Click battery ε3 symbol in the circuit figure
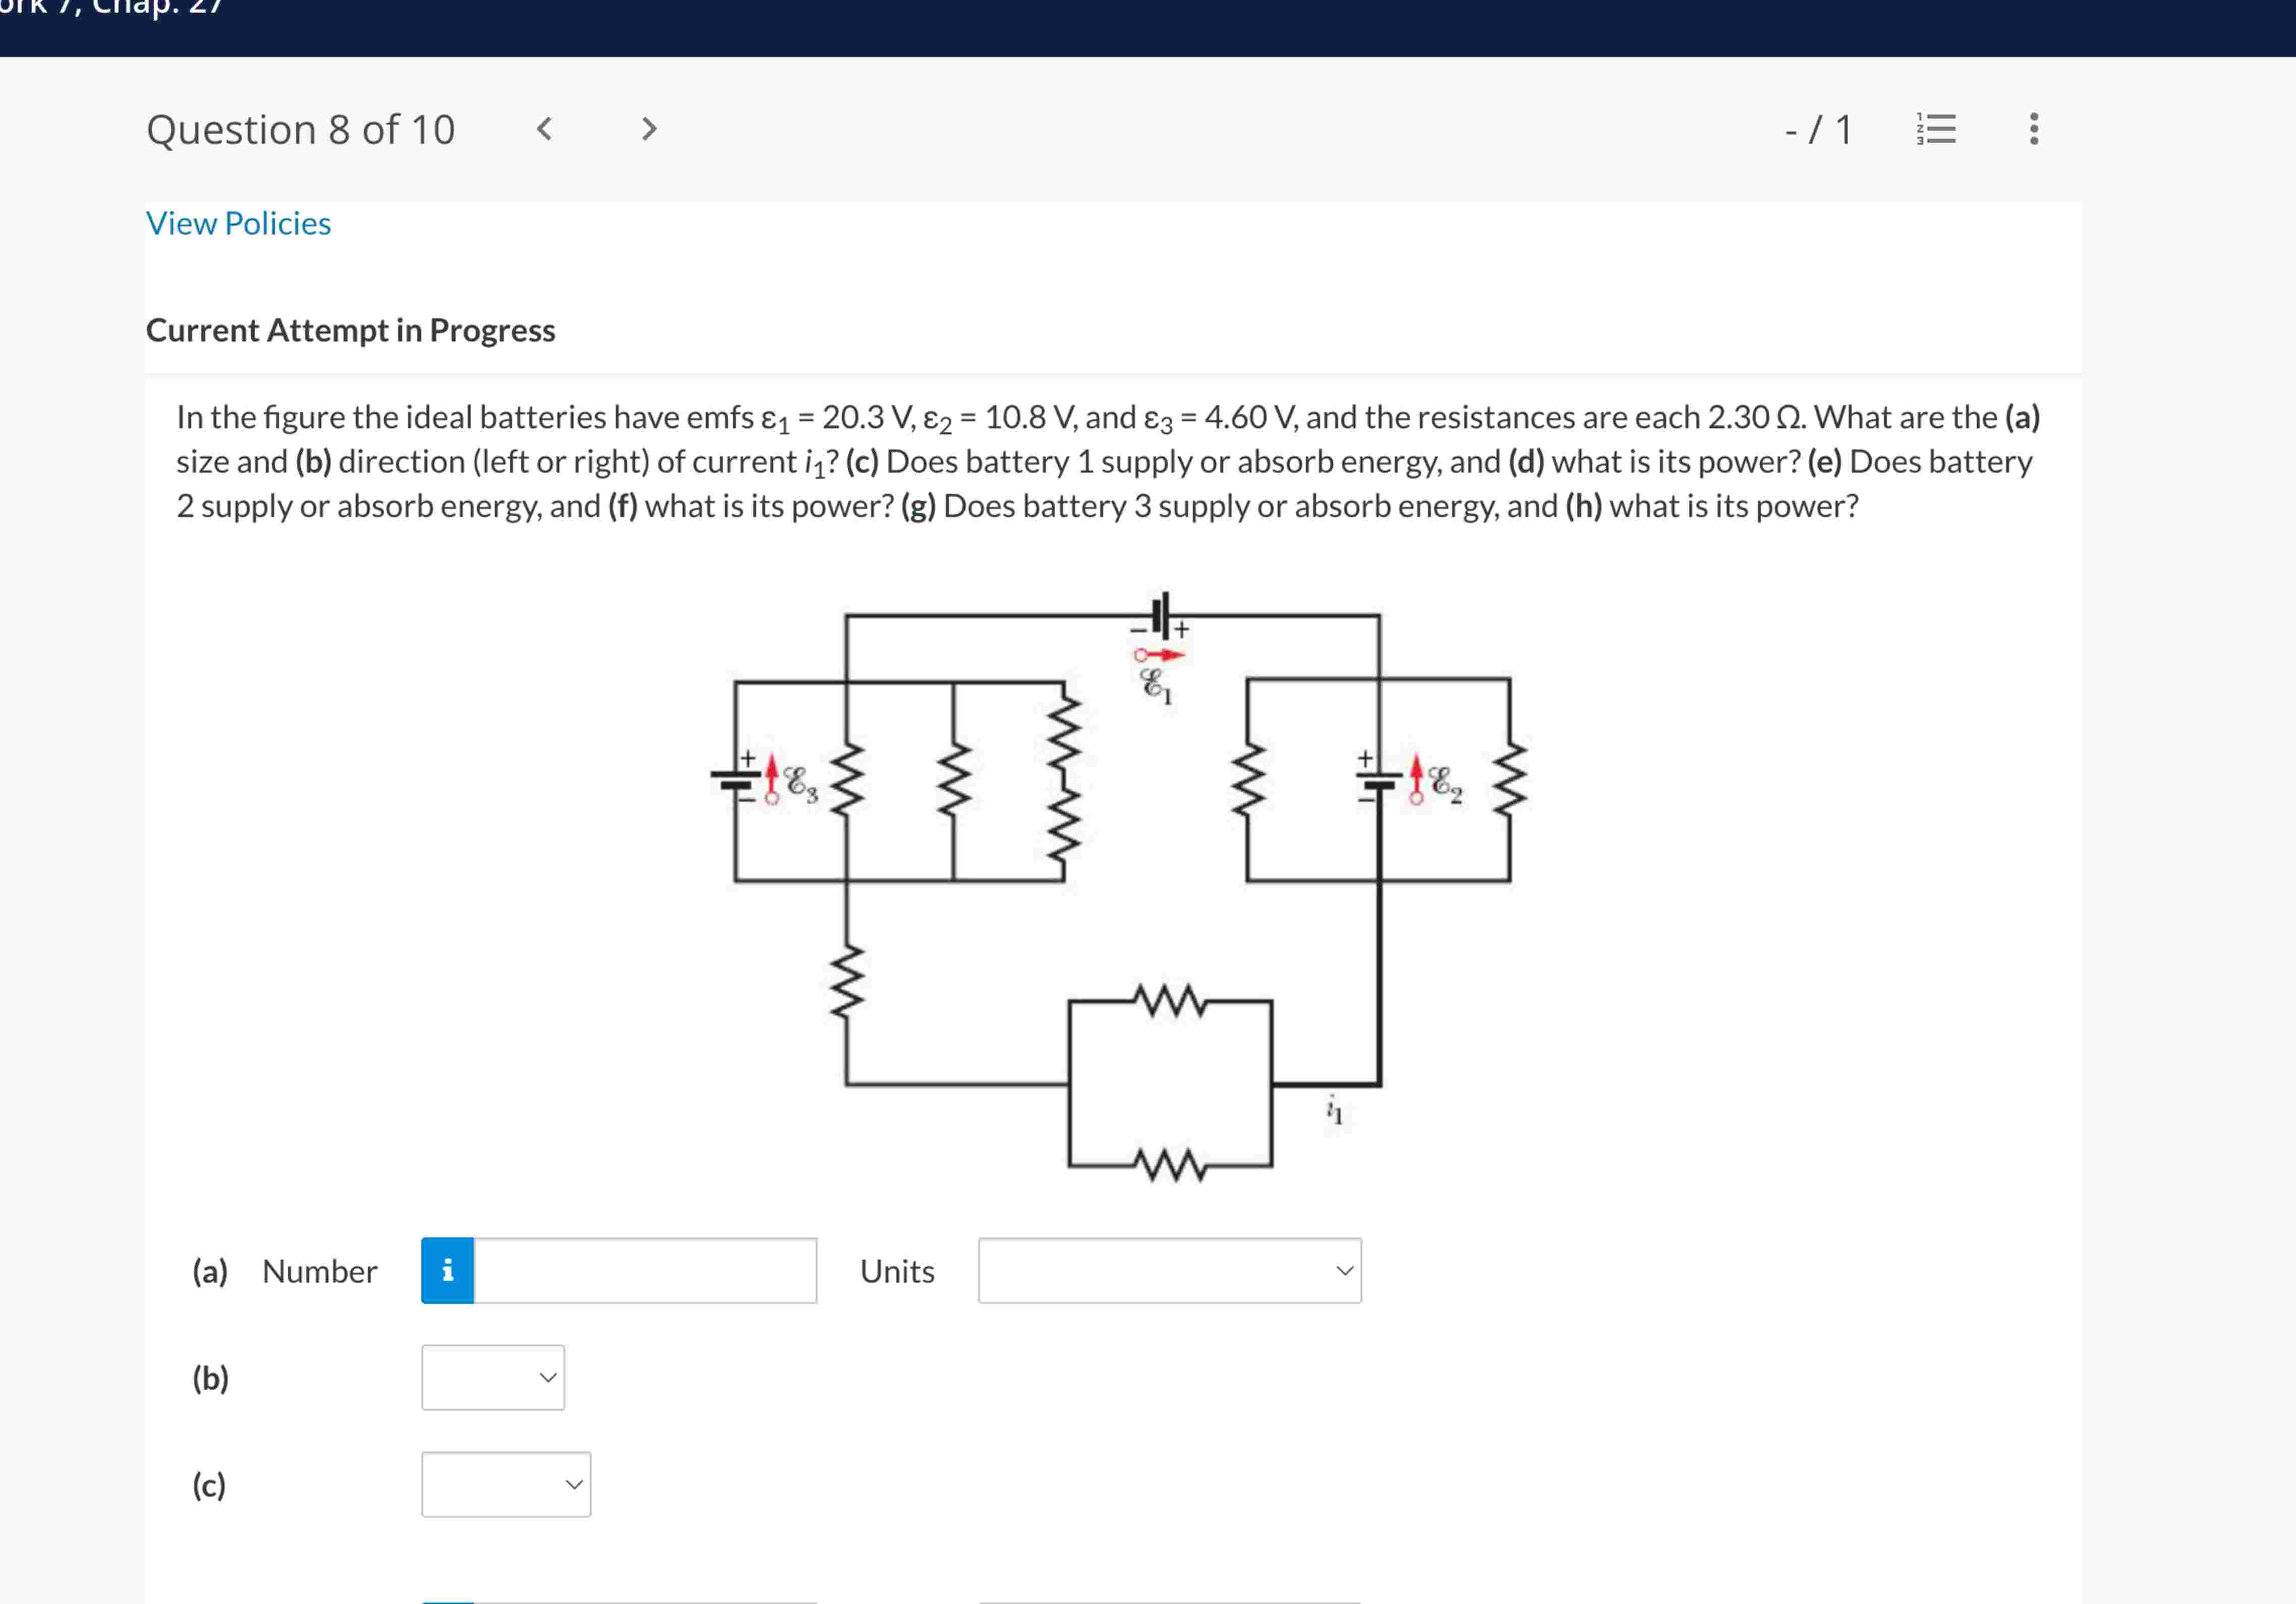 736,781
